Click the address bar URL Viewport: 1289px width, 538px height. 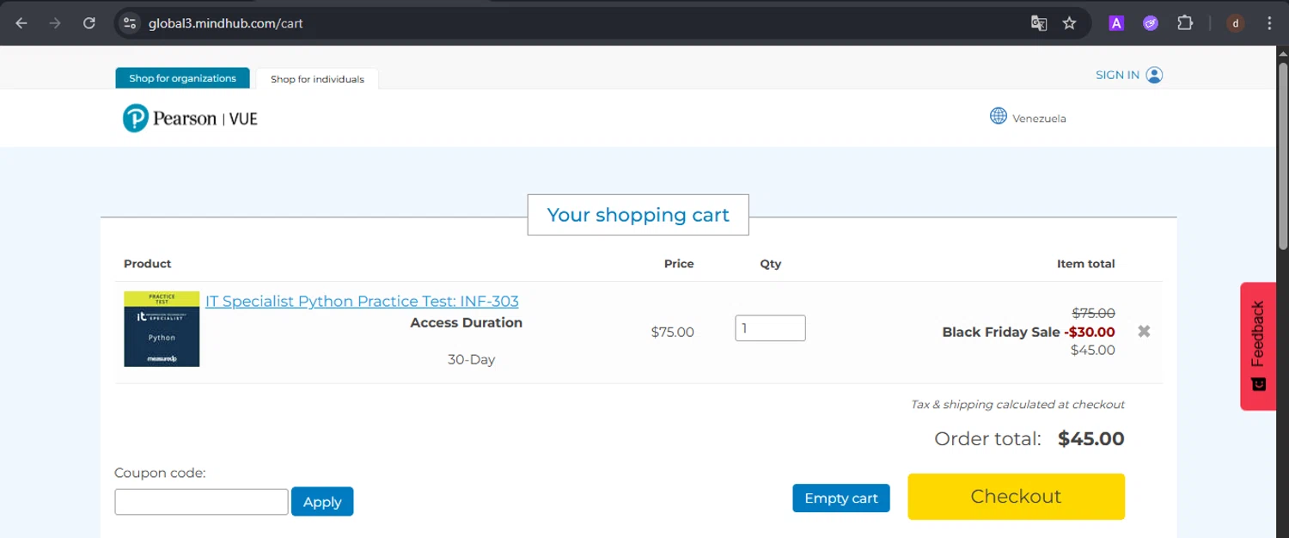click(226, 23)
